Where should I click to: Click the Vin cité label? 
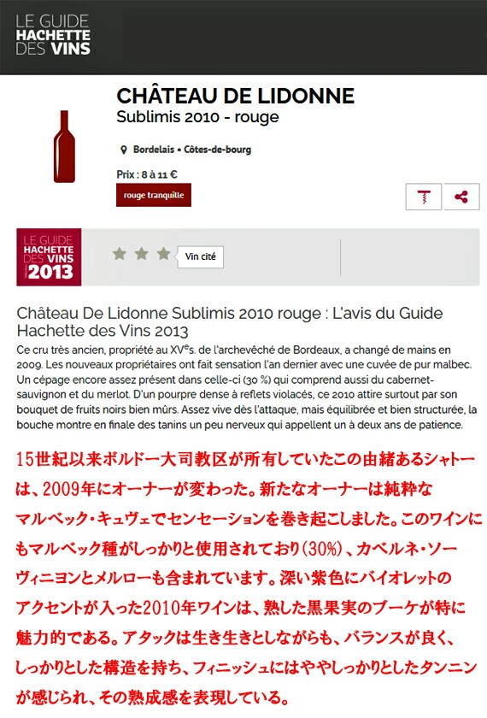(201, 256)
